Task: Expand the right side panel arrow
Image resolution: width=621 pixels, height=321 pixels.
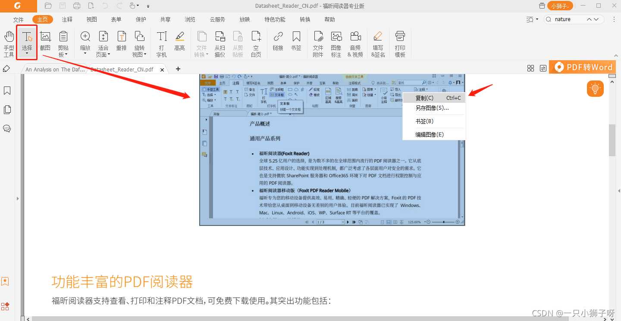Action: (x=619, y=191)
